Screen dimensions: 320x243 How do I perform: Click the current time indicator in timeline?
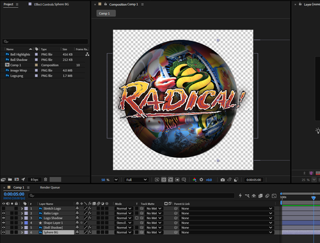point(314,198)
